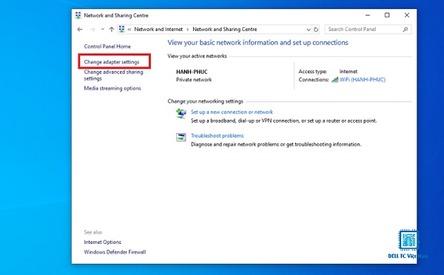Expand the breadcrumb chevron after Network and Internet
This screenshot has height=275, width=444.
(x=187, y=30)
